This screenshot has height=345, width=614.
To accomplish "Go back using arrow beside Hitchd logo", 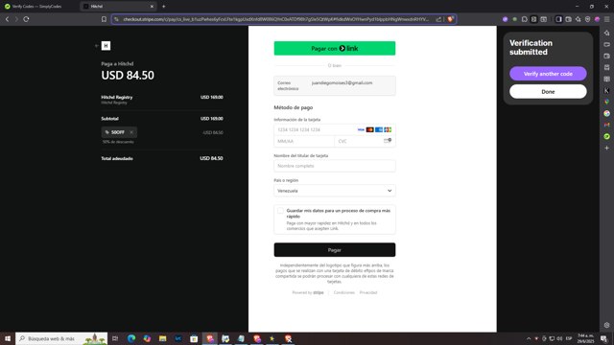I will tap(96, 46).
